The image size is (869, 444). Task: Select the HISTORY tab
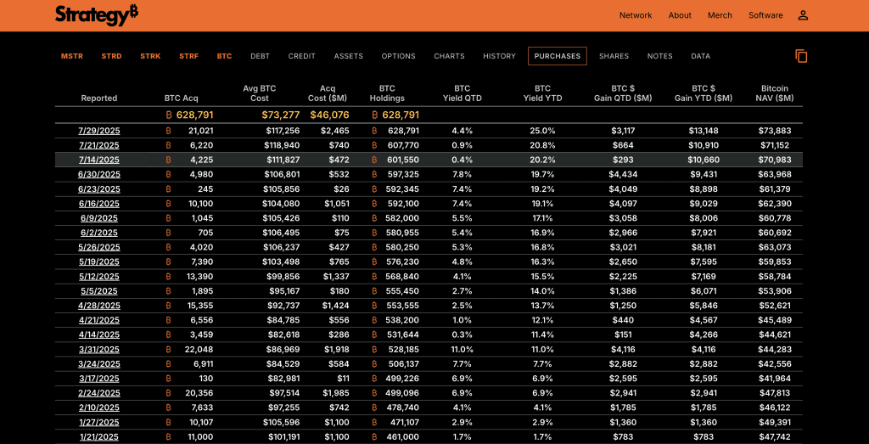(x=499, y=56)
